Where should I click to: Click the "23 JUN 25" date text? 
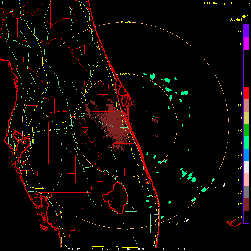(162, 249)
